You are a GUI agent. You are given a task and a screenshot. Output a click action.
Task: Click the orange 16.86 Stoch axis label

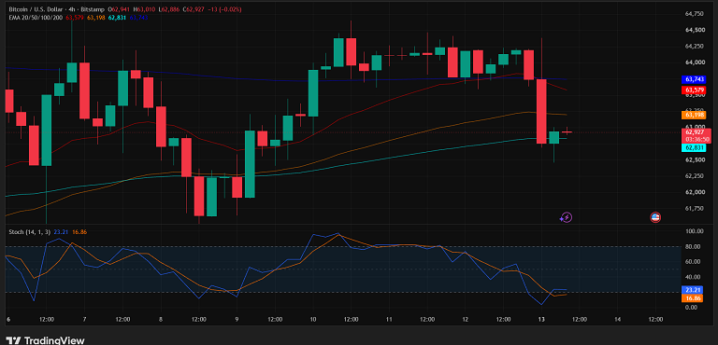click(694, 298)
